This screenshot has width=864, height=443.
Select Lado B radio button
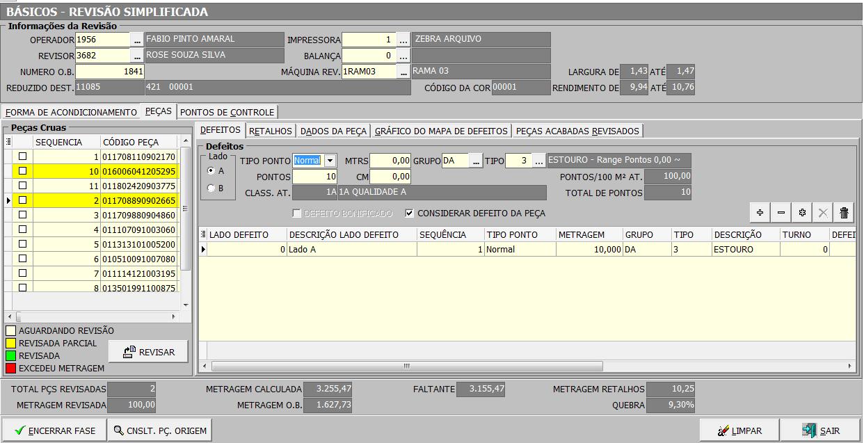click(211, 188)
